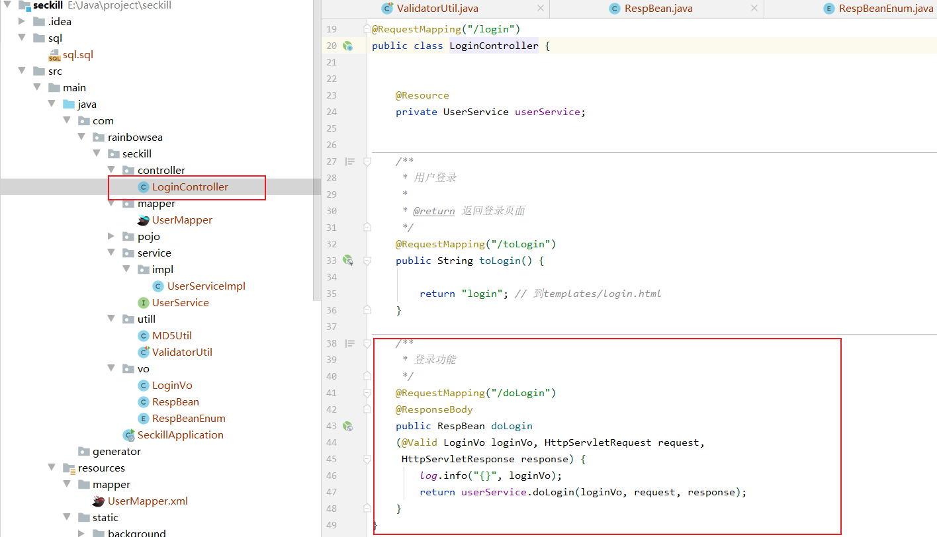Click the Spring bean gutter icon on LoginController class
The height and width of the screenshot is (537, 937).
[347, 46]
